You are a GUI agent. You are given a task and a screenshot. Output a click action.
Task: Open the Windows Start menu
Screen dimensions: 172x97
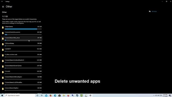[x=2, y=95]
